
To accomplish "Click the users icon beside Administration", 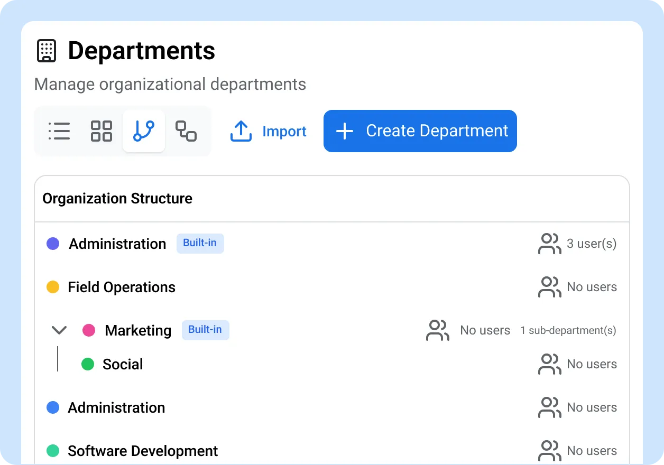I will coord(549,244).
